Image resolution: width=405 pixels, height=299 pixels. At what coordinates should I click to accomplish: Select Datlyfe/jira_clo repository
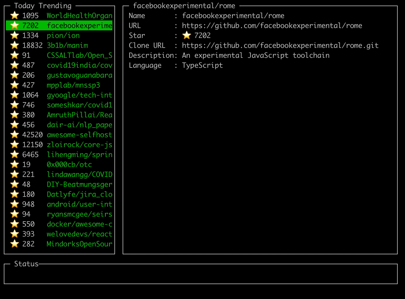(x=59, y=194)
